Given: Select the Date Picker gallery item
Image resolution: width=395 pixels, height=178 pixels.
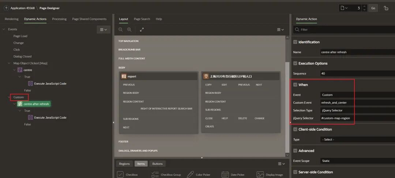Looking at the screenshot, I should [233, 174].
